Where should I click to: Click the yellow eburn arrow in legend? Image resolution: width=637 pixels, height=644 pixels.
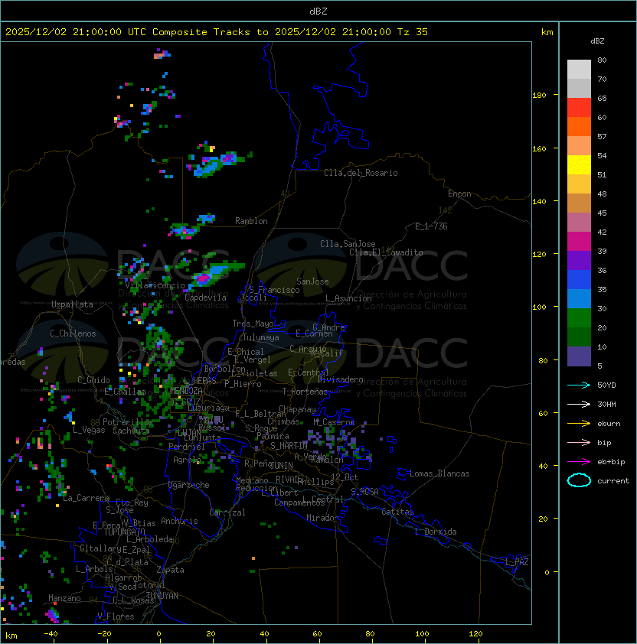click(x=579, y=424)
